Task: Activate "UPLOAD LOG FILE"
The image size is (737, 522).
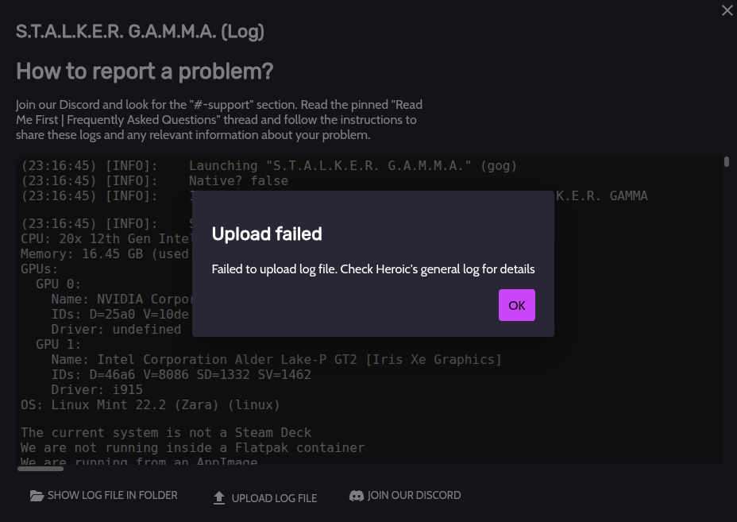Action: 264,498
